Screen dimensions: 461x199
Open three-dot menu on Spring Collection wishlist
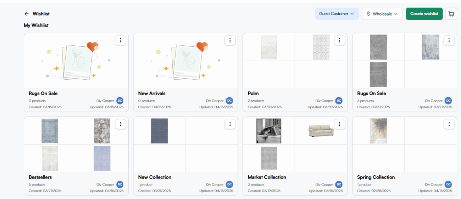(x=449, y=124)
